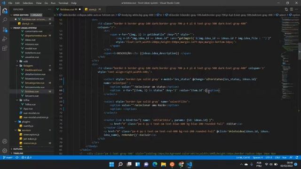Open Dashboard.vue in explorer

[x=33, y=70]
